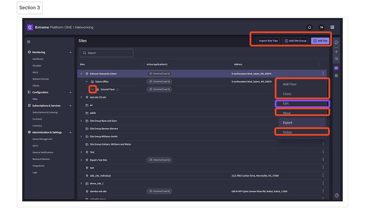Expand Site Group Williams-Smith
The image size is (365, 224).
pyautogui.click(x=81, y=136)
